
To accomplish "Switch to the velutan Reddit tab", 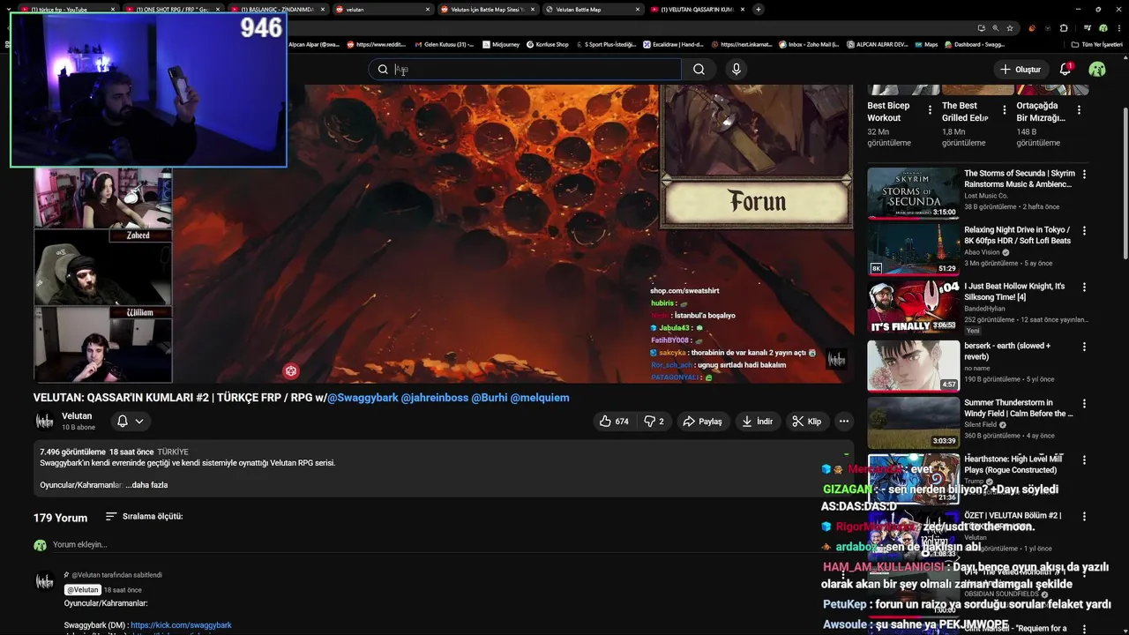I will (x=381, y=9).
